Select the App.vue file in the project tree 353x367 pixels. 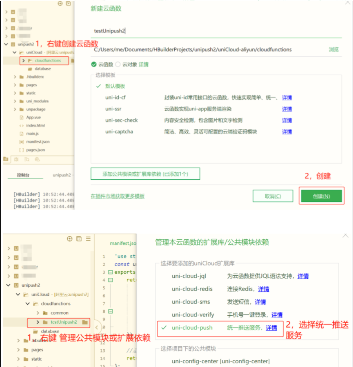tap(33, 117)
